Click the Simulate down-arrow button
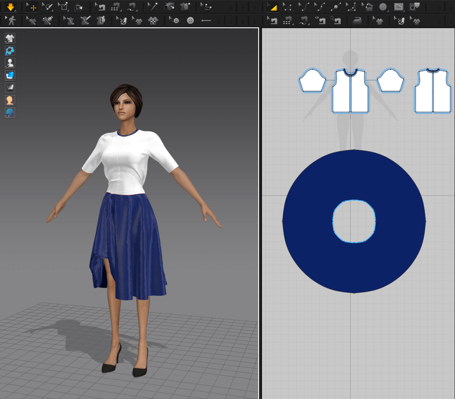Screen dimensions: 455x399 (10, 7)
